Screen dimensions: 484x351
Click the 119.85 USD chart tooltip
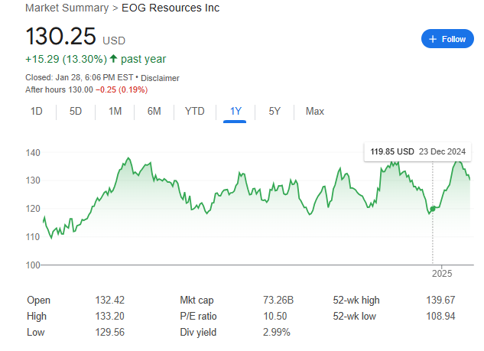(x=417, y=152)
